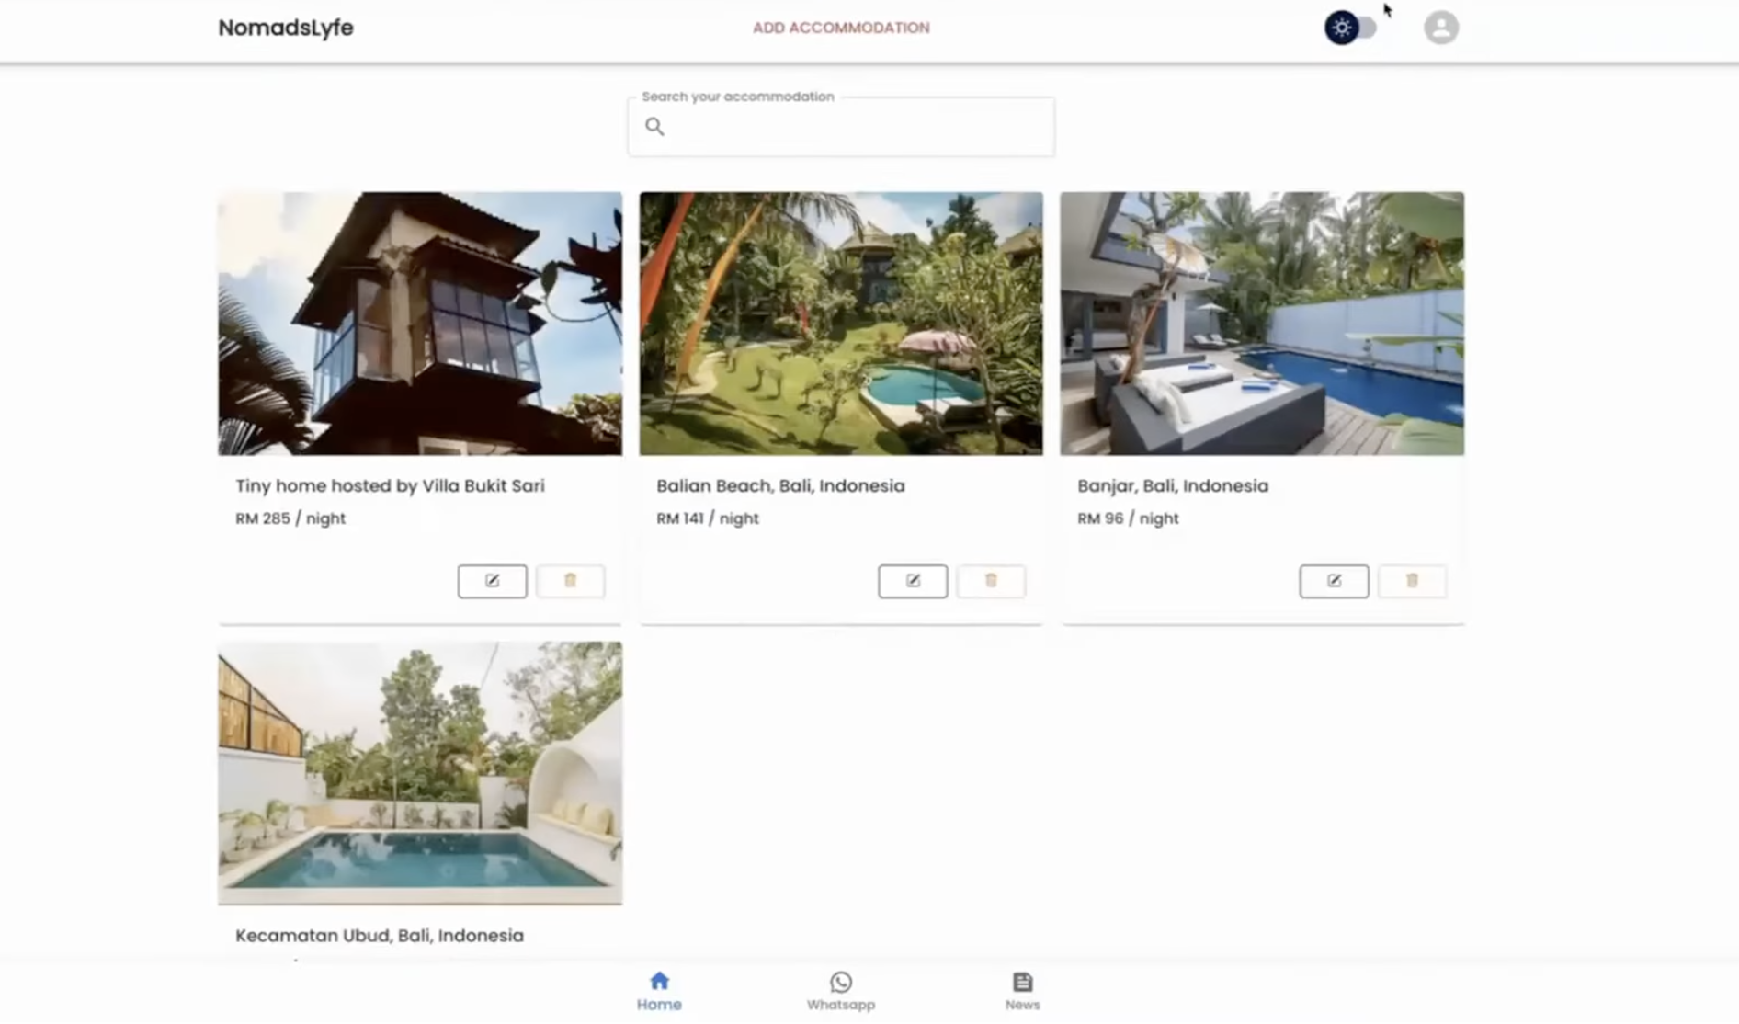Image resolution: width=1739 pixels, height=1024 pixels.
Task: Delete the Balian Beach listing
Action: point(991,581)
